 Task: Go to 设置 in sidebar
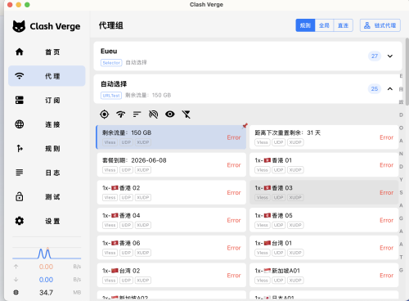click(x=47, y=221)
